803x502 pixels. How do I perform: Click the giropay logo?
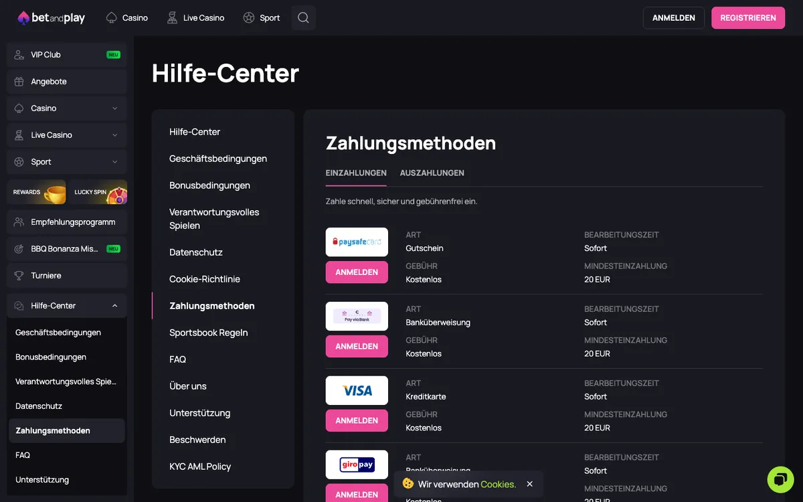pos(357,465)
